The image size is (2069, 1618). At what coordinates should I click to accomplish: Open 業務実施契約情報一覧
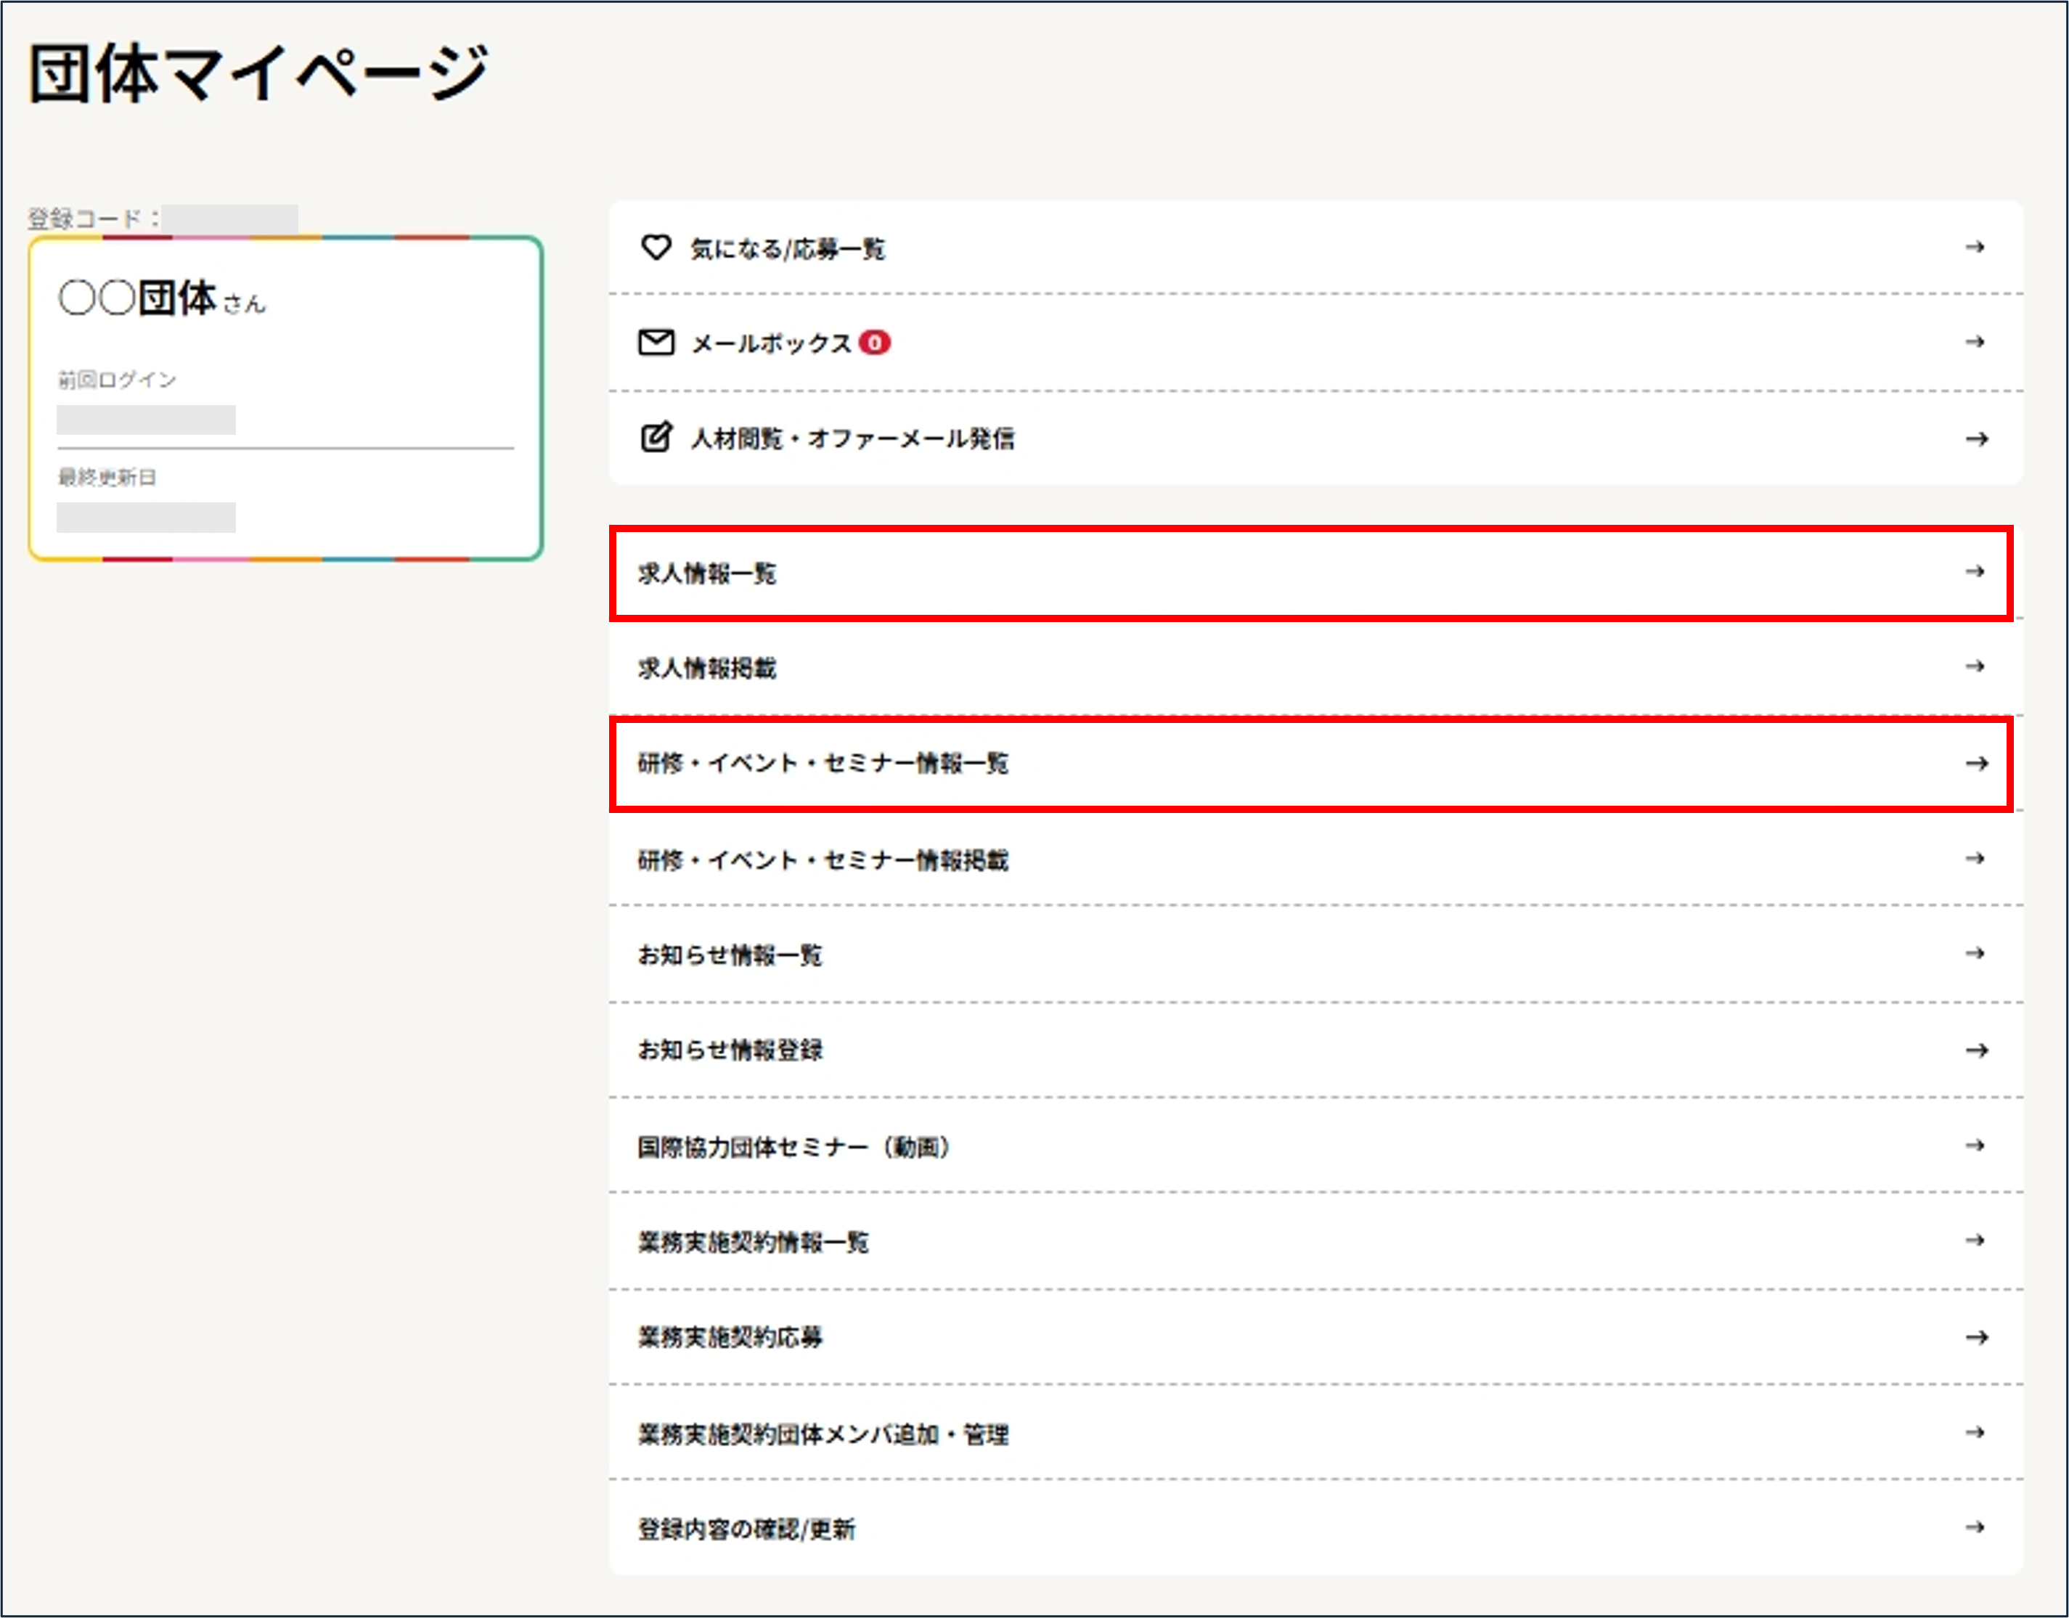[753, 1242]
